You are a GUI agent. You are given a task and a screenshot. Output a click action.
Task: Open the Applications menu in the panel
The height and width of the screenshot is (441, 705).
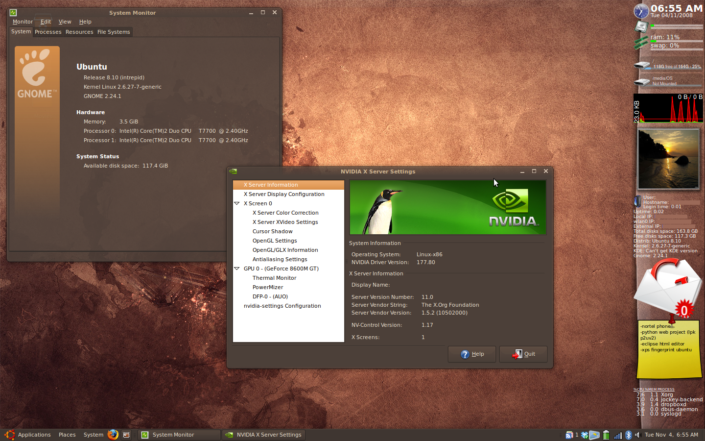point(34,435)
